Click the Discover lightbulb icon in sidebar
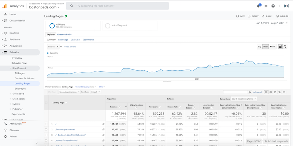Viewport: 293px width, 146px height. click(x=5, y=130)
